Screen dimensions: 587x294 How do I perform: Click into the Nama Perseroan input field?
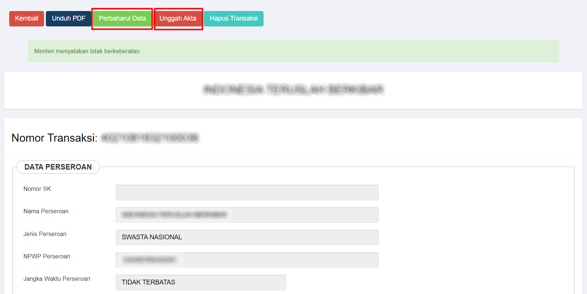[x=247, y=215]
